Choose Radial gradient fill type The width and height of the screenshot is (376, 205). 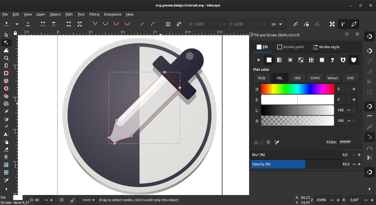290,60
